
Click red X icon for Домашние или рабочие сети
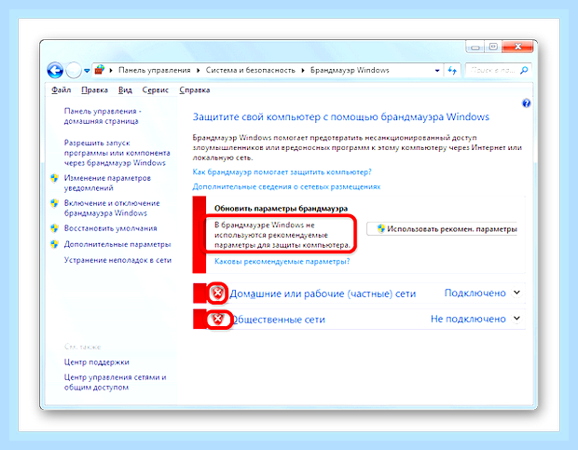(x=217, y=293)
